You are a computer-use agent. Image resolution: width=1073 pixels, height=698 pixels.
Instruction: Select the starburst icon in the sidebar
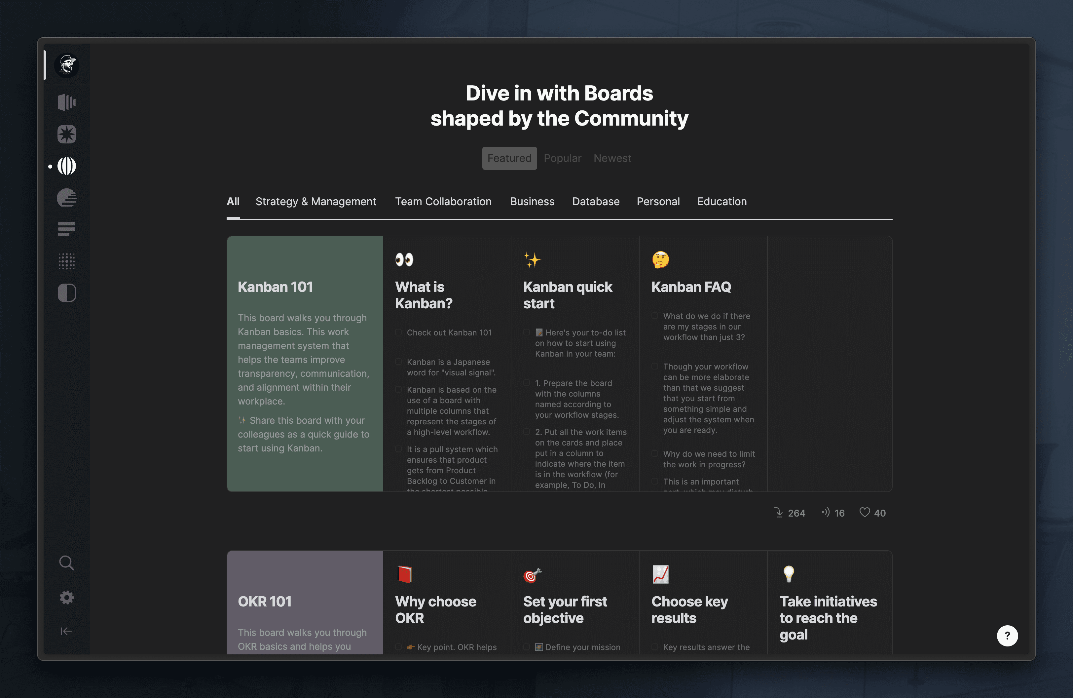(x=67, y=134)
